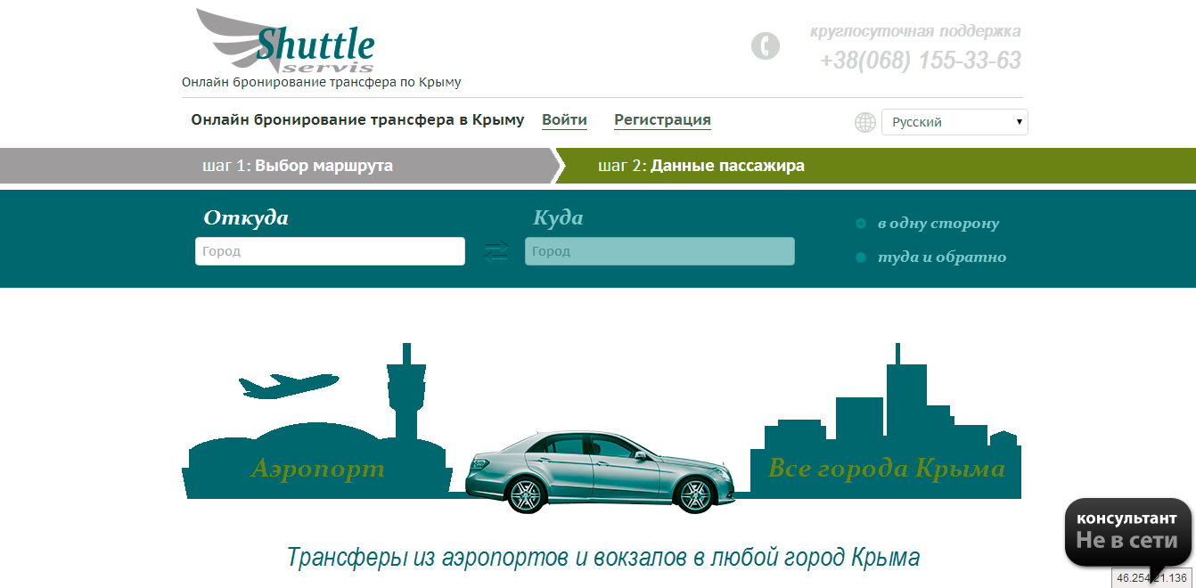The image size is (1196, 588).
Task: Click the 'круглосуточная поддержка' text
Action: tap(915, 31)
